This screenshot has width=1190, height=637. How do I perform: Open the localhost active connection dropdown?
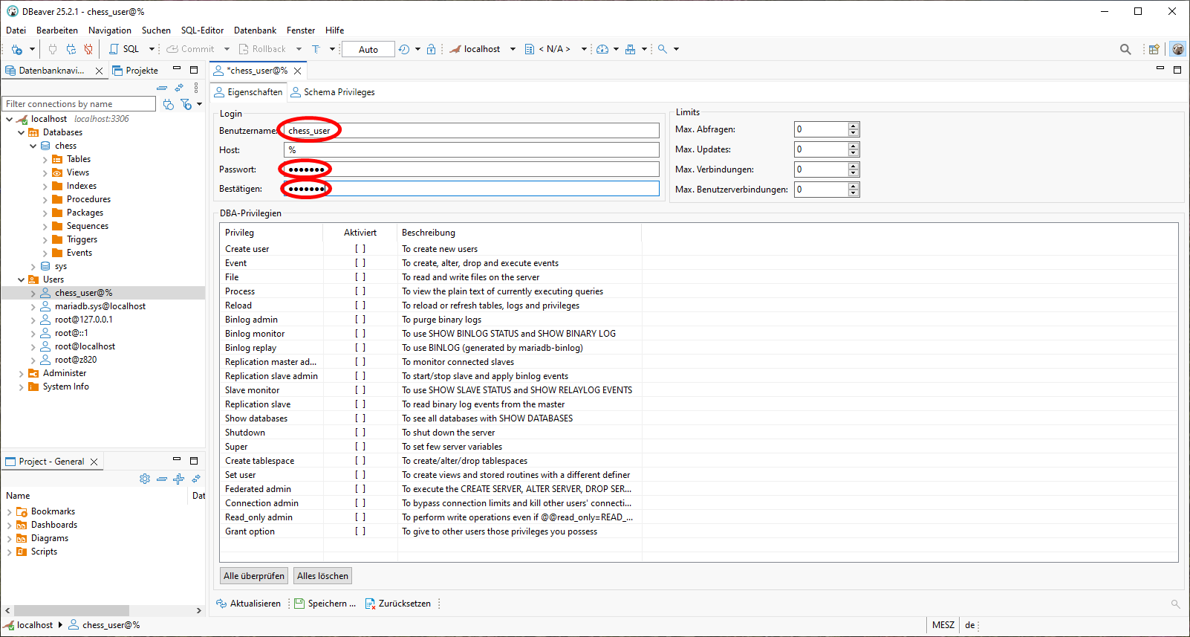[483, 49]
